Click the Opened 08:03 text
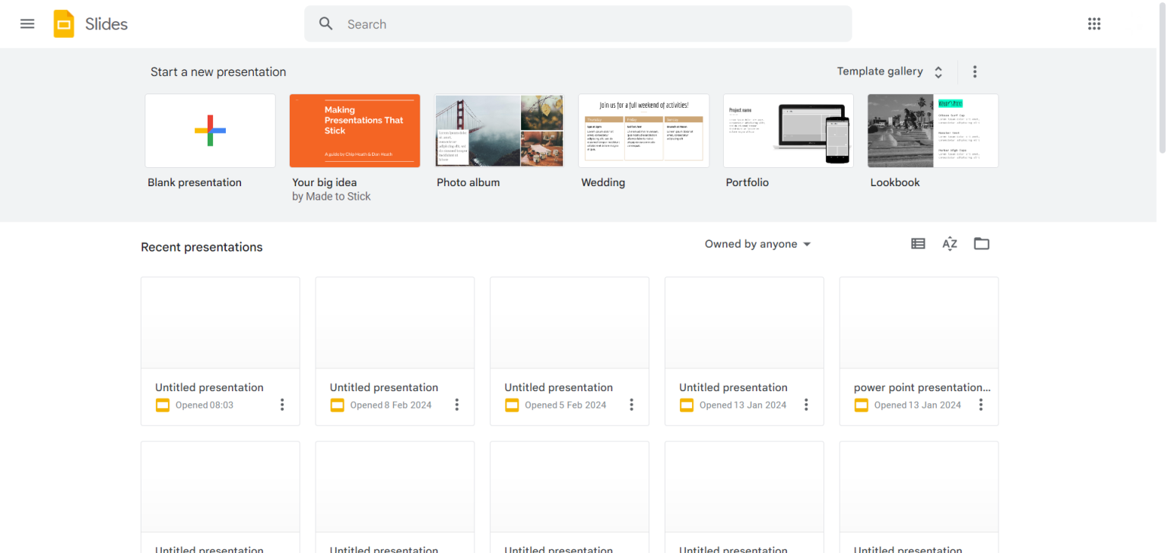 click(205, 405)
